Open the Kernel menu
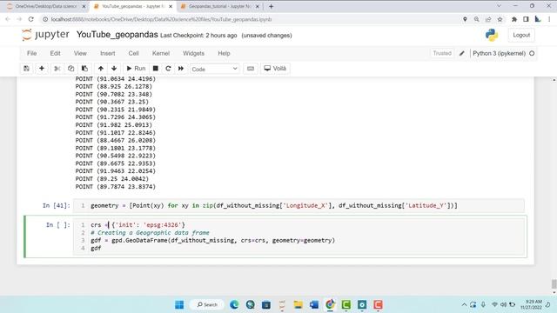This screenshot has height=313, width=557. pos(161,53)
